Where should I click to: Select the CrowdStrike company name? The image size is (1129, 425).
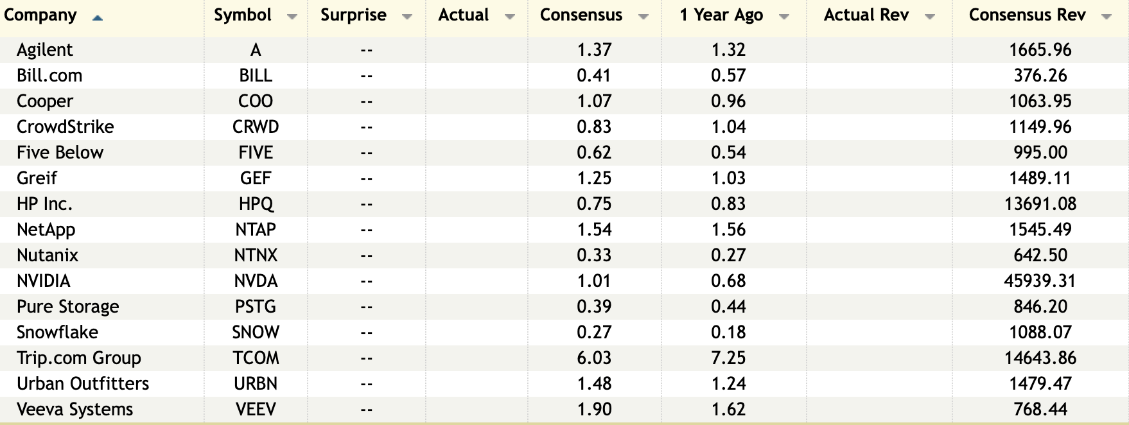[x=66, y=127]
